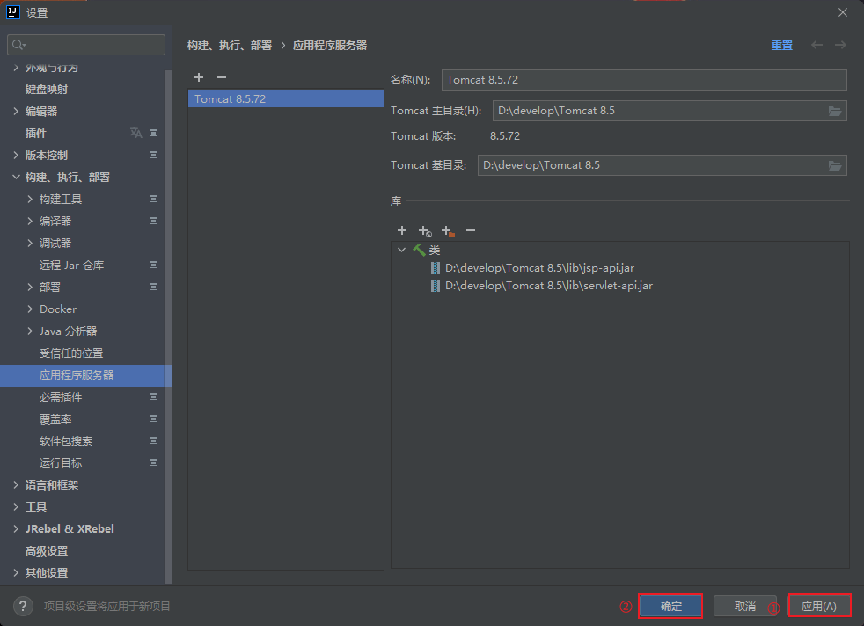Expand the 版本控制 settings group
This screenshot has height=626, width=864.
point(16,156)
